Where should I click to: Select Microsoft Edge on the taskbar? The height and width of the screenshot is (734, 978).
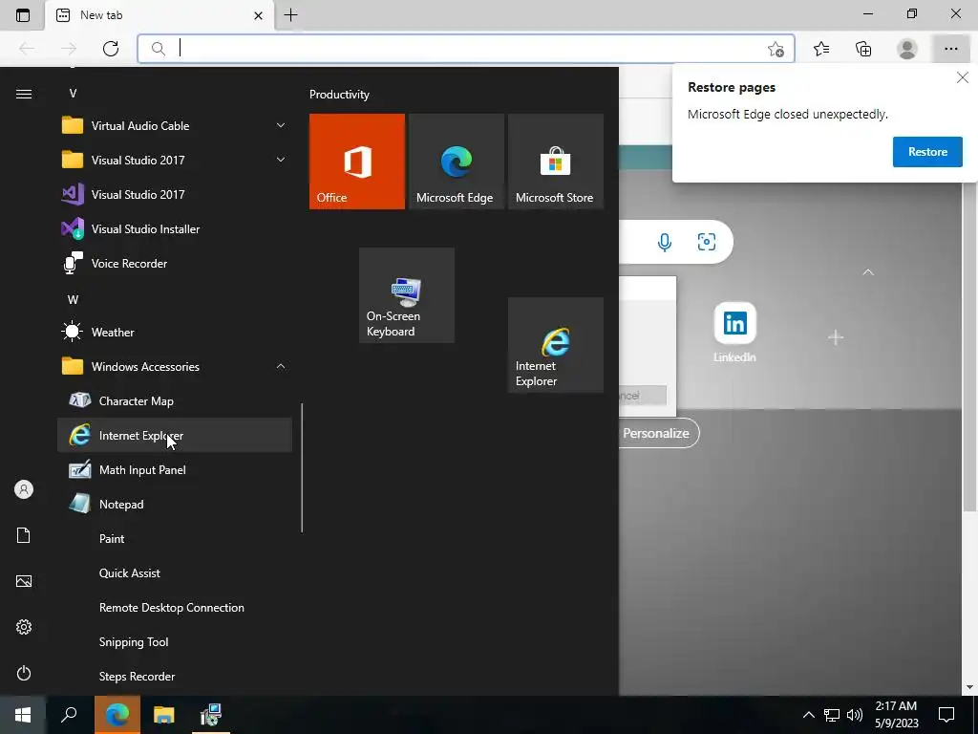click(x=117, y=714)
